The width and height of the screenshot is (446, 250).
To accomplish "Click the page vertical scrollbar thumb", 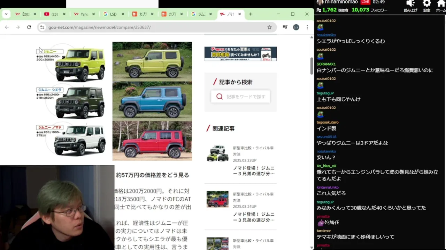I will pos(312,66).
